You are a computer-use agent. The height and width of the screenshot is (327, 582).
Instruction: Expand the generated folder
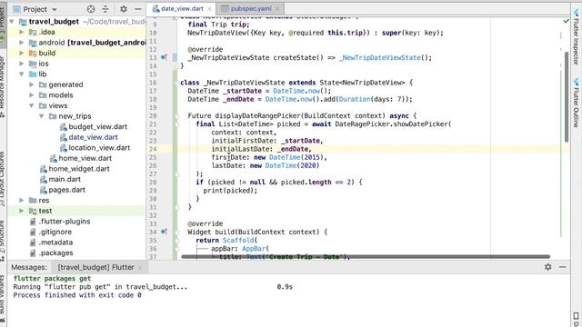point(32,84)
